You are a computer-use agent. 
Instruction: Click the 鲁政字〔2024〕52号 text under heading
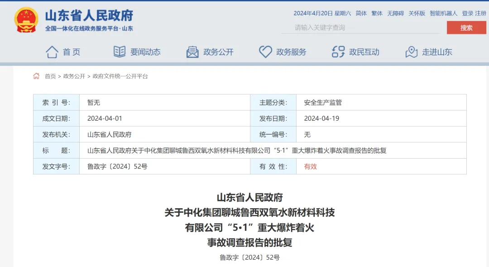click(249, 258)
